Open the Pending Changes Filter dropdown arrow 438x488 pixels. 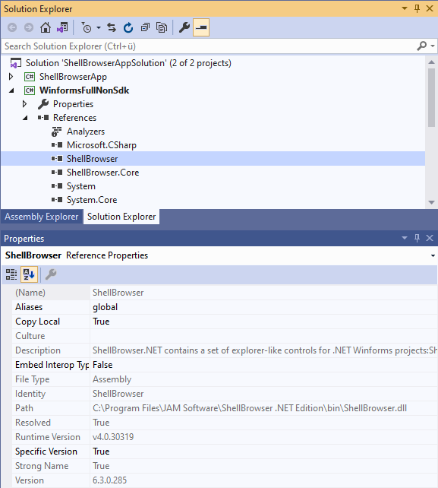(x=99, y=27)
